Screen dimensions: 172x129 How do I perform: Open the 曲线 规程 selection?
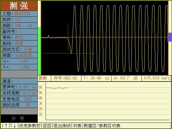pyautogui.click(x=19, y=43)
